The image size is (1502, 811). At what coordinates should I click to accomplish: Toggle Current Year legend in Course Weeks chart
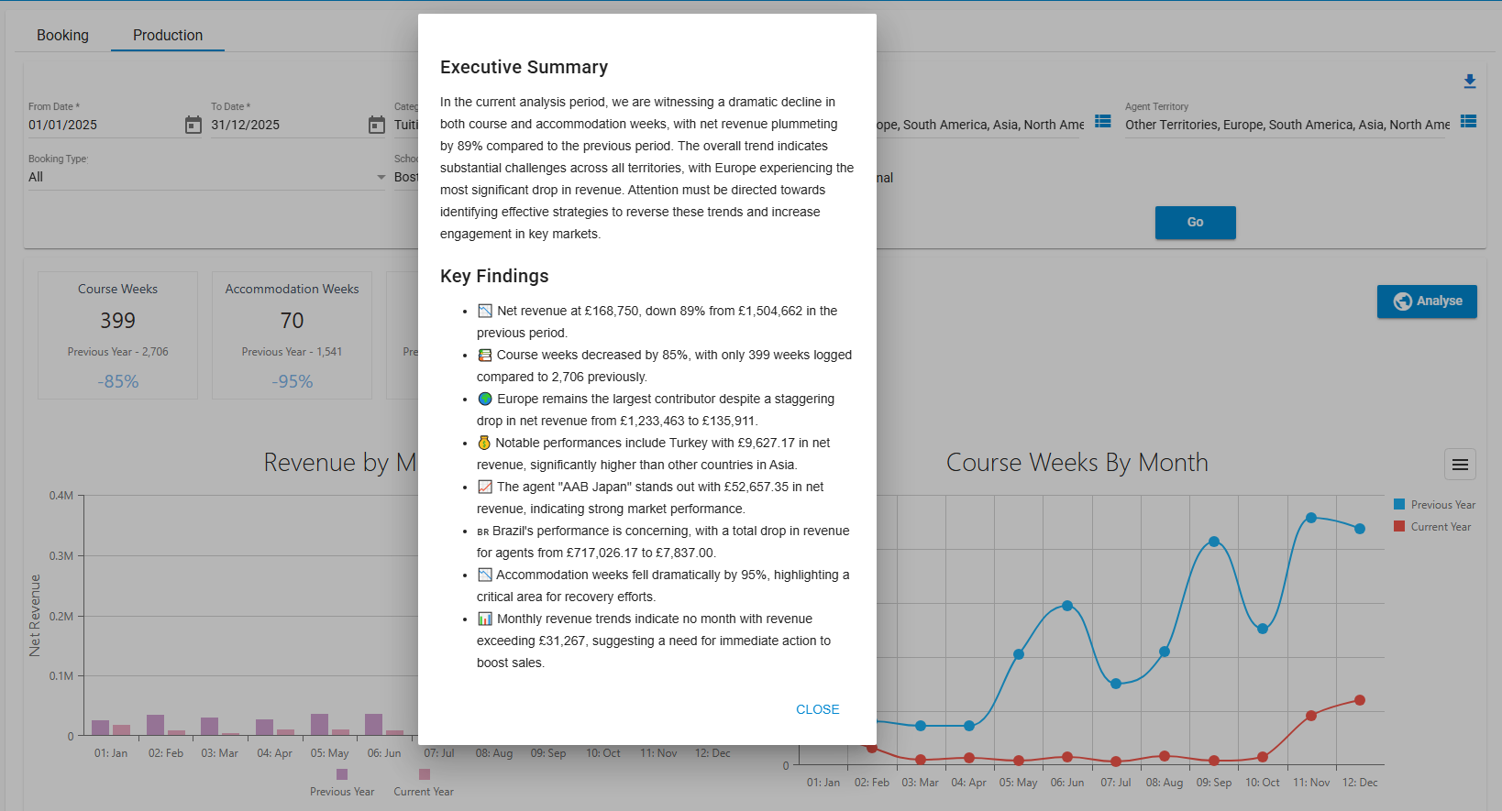click(x=1432, y=527)
